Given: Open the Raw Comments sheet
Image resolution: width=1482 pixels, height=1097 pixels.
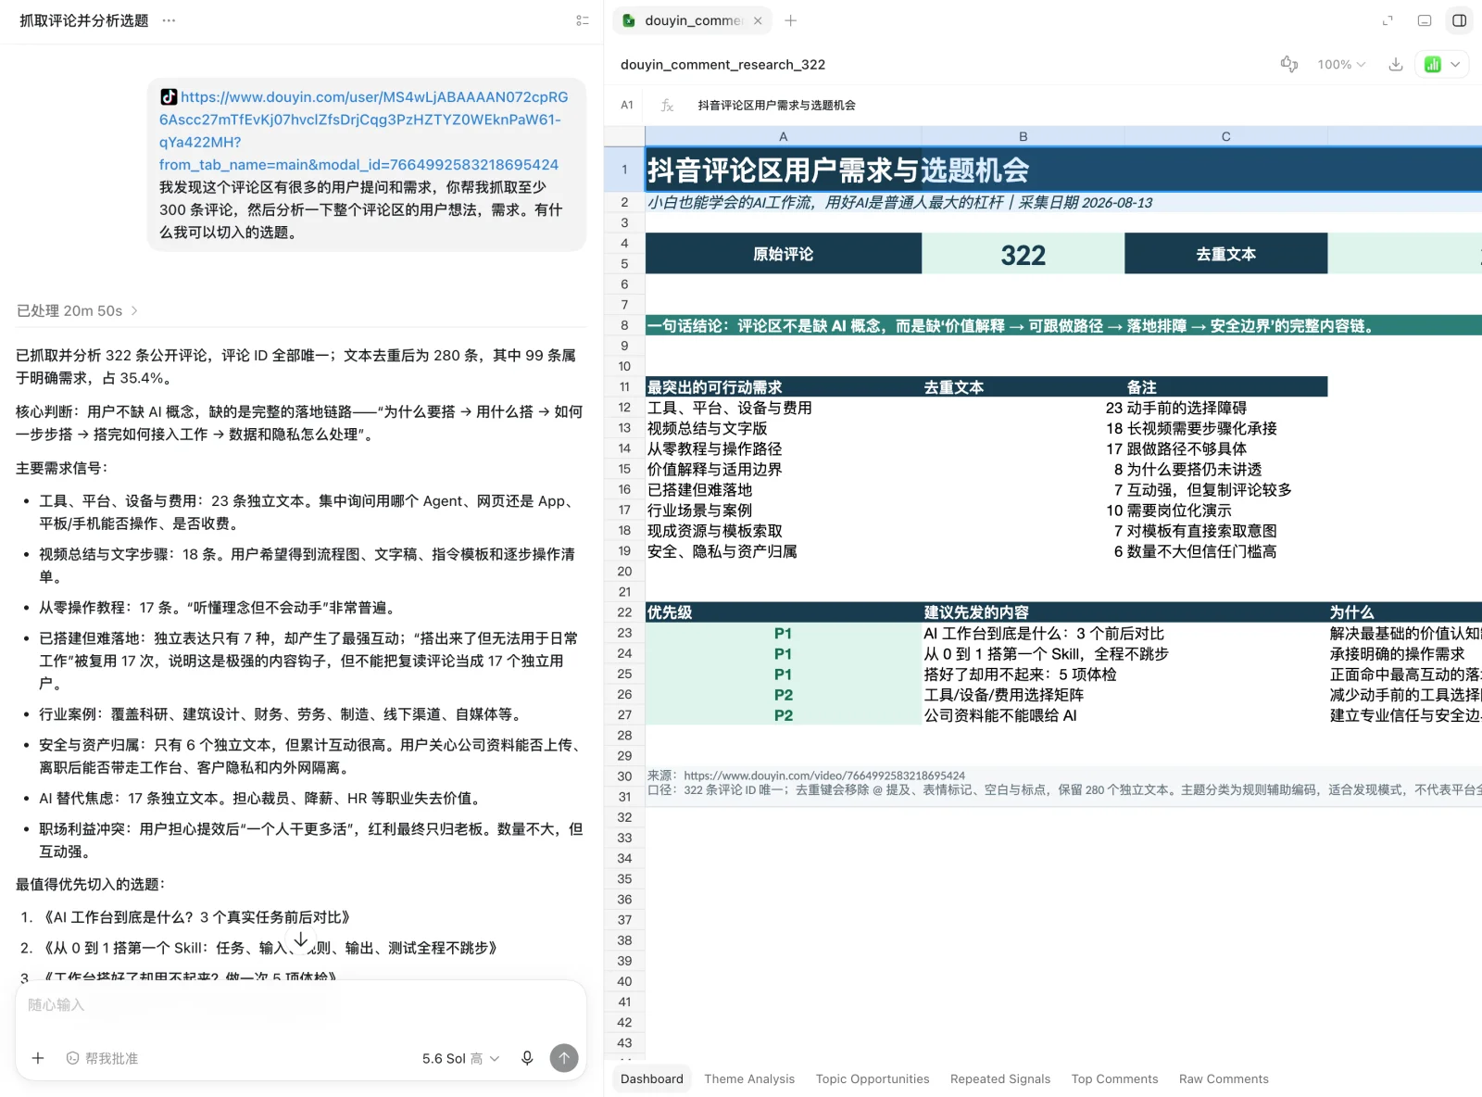Looking at the screenshot, I should [x=1224, y=1078].
